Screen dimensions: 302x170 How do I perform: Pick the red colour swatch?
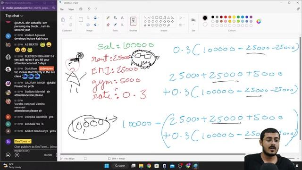226,17
